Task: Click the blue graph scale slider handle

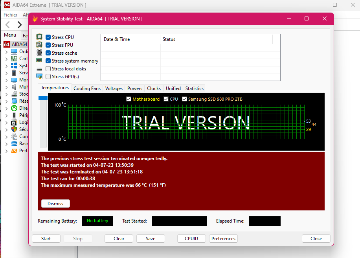Action: 43,98
